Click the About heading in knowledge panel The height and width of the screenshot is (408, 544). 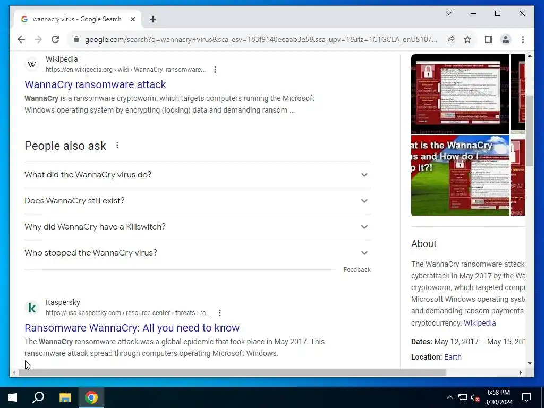click(x=423, y=243)
